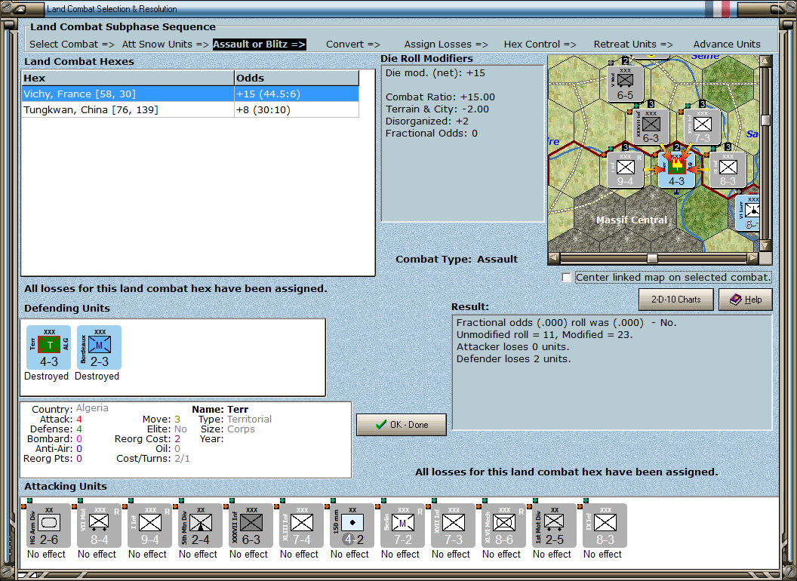Select the destroyed Terr ALG 4-3 defender
Viewport: 797px width, 581px height.
(48, 347)
